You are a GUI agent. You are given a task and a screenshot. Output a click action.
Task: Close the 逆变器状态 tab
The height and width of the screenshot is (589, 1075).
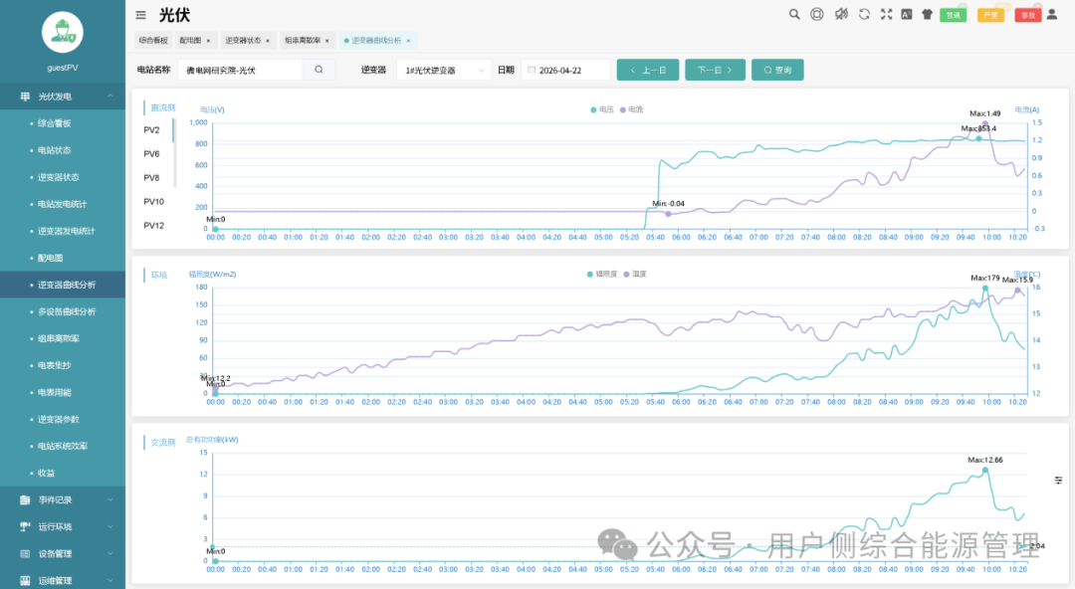[268, 41]
